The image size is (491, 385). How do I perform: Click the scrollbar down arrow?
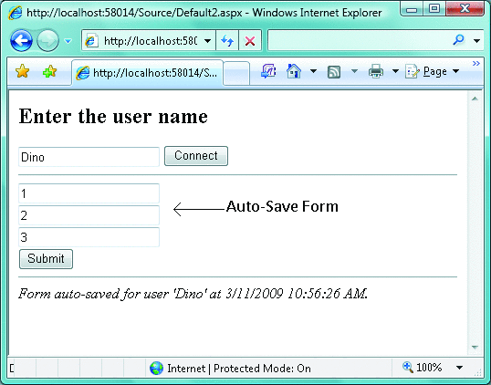tap(475, 347)
